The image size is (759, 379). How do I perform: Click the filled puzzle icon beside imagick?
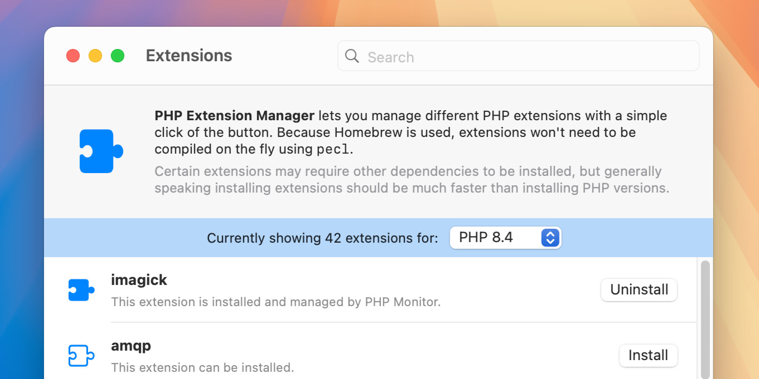coord(81,290)
